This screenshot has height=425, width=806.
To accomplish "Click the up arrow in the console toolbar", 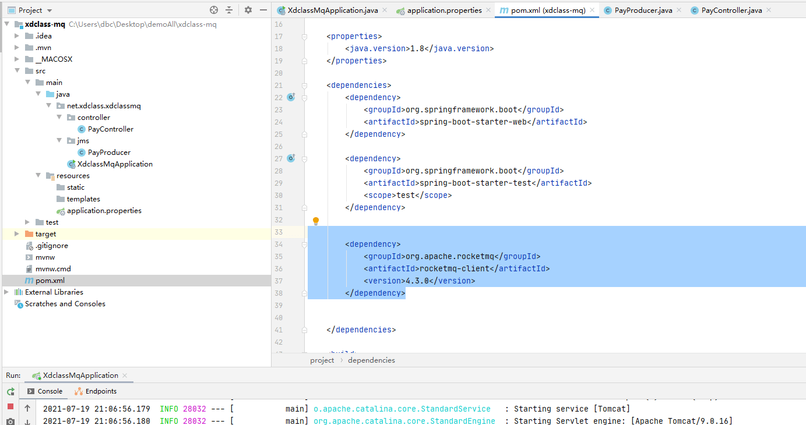I will [27, 408].
